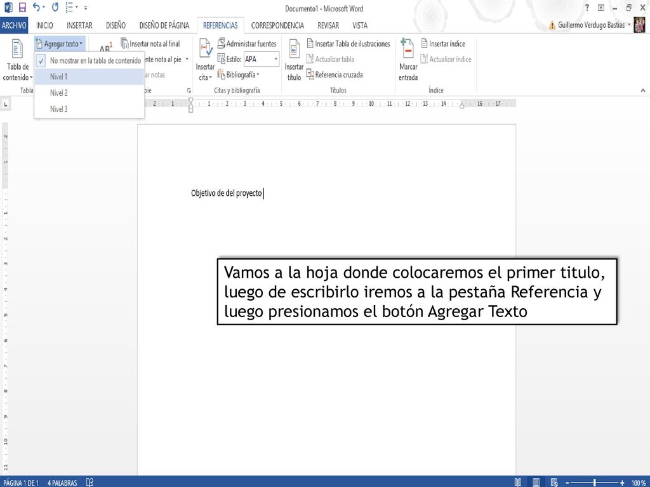
Task: Choose Nivel 3 from the menu
Action: coord(90,109)
